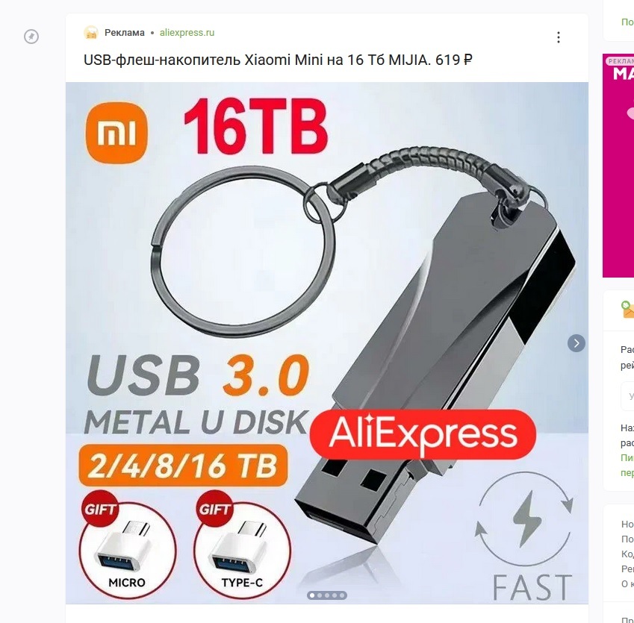The width and height of the screenshot is (634, 623).
Task: Select the third carousel dot indicator
Action: [x=326, y=595]
